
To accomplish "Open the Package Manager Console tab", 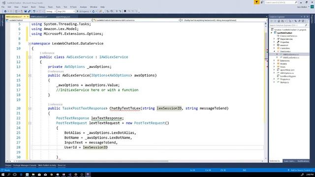I will click(25, 165).
